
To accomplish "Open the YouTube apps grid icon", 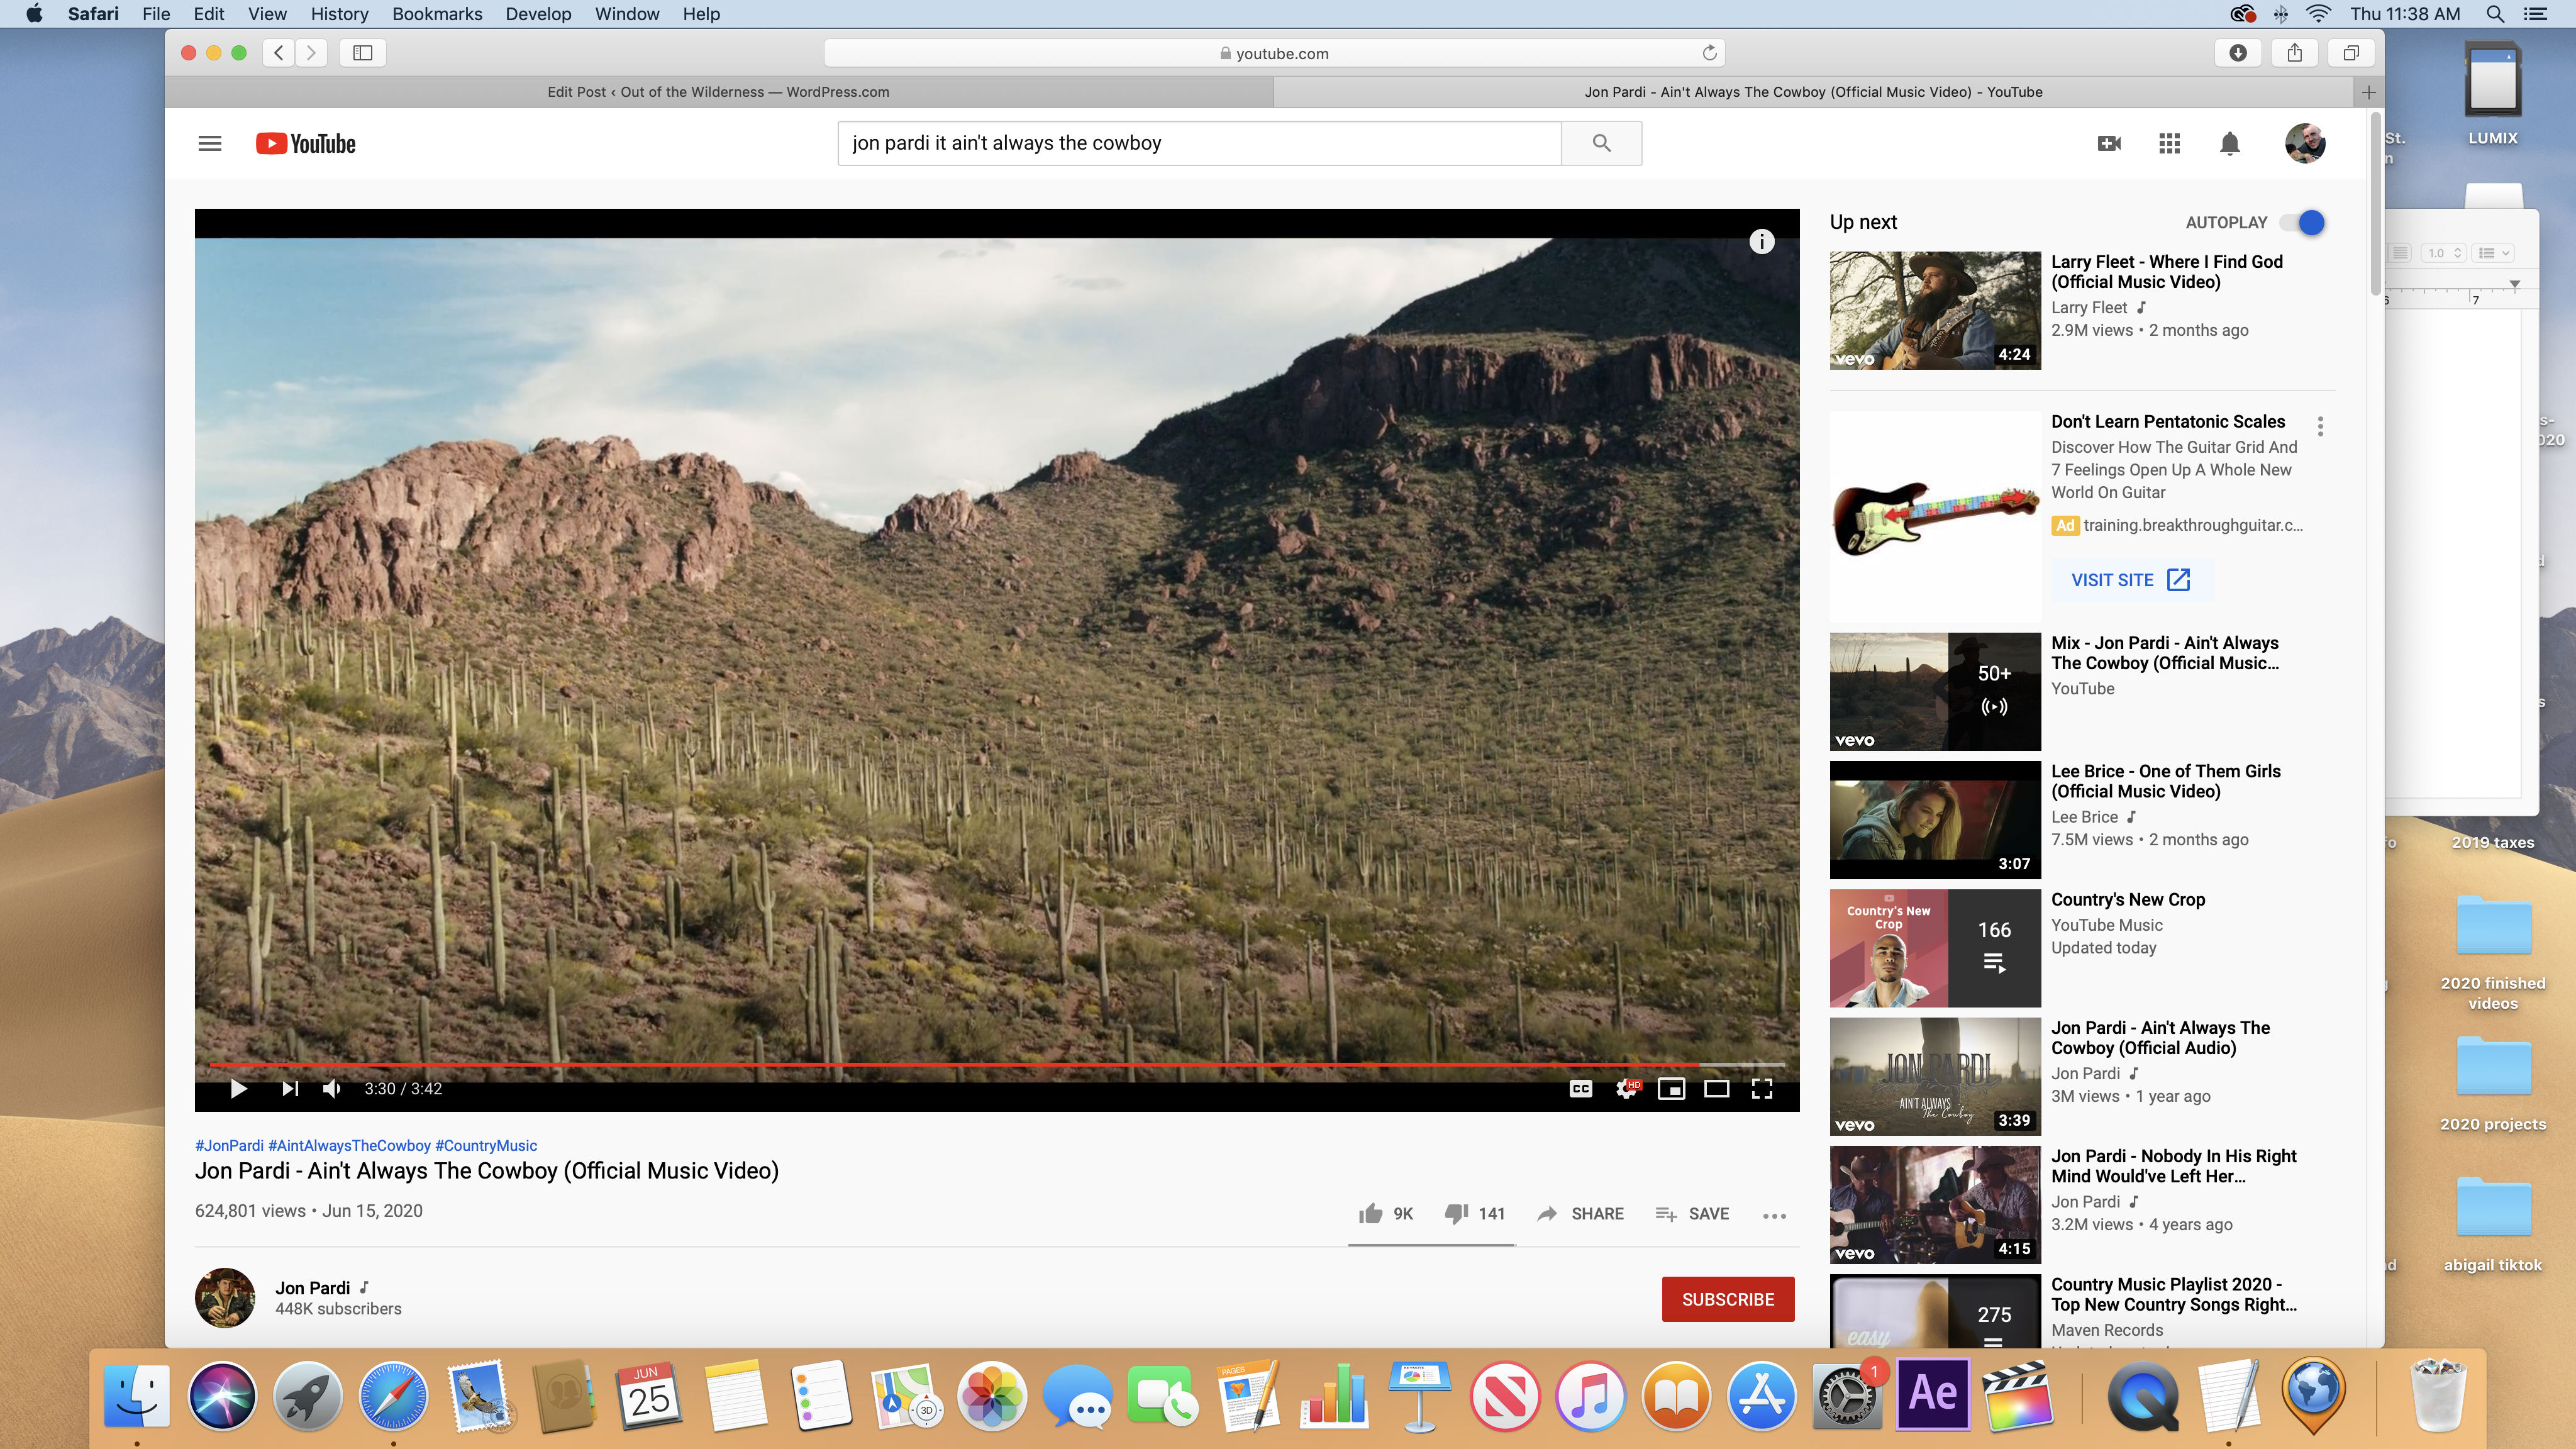I will click(x=2169, y=143).
